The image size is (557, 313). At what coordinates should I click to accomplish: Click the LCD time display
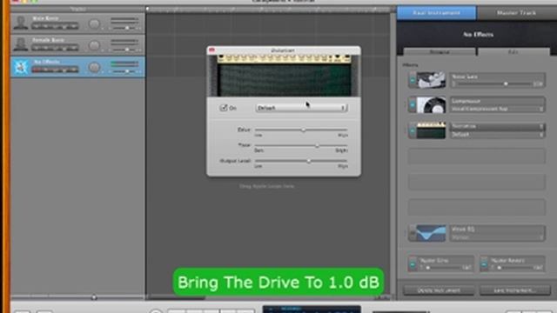click(312, 310)
